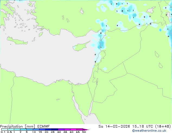Select the 30–35 mm violet legend swatch
The image size is (172, 133).
tap(61, 129)
